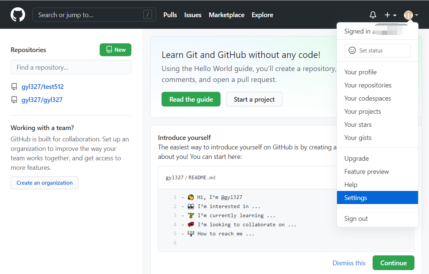Open the notifications bell

click(x=373, y=15)
